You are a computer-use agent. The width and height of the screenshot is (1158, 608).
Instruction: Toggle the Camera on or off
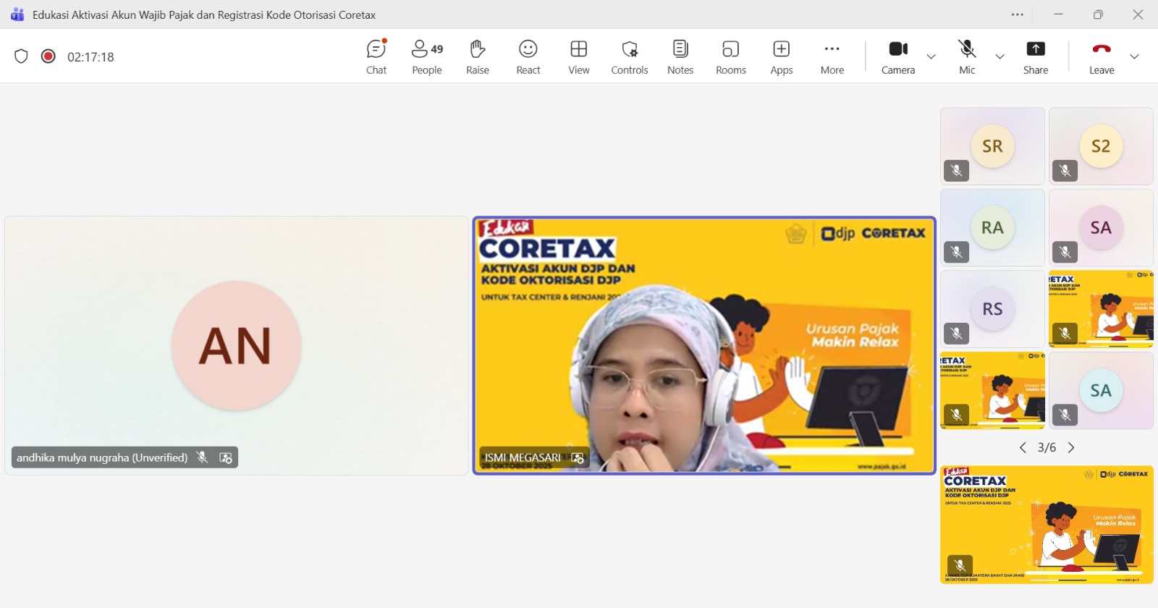coord(898,56)
